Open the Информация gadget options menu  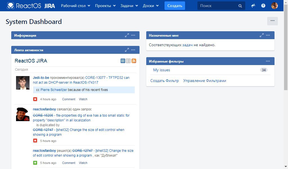(133, 35)
